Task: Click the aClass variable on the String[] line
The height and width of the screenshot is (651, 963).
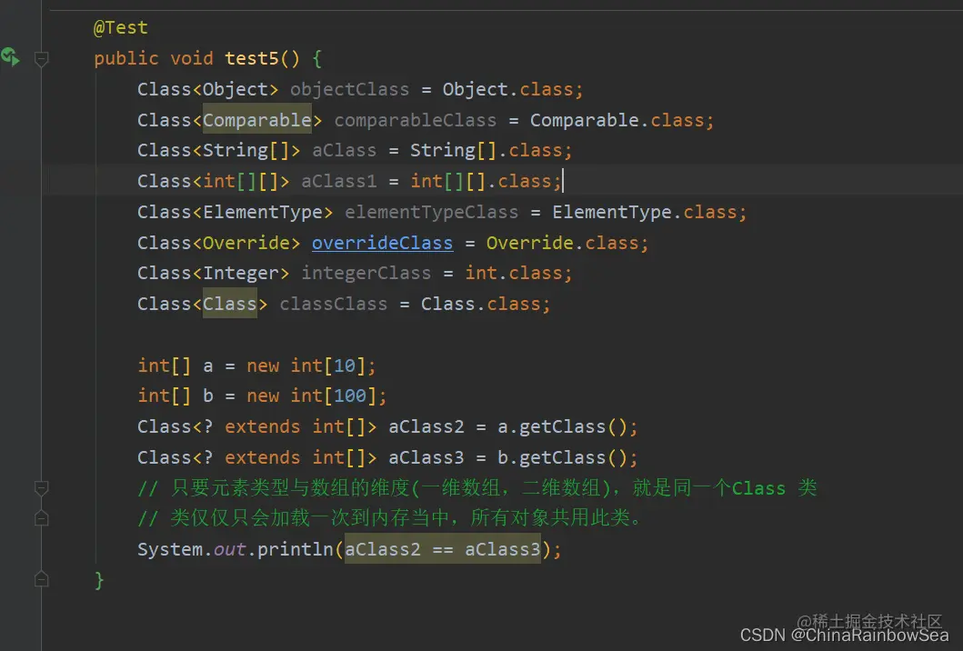Action: 344,150
